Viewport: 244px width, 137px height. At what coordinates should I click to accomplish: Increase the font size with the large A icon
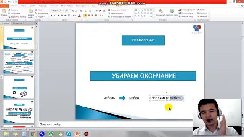click(73, 11)
